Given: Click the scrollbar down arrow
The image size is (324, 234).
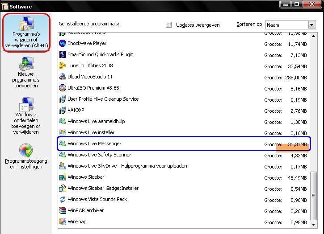Looking at the screenshot, I should pos(313,224).
